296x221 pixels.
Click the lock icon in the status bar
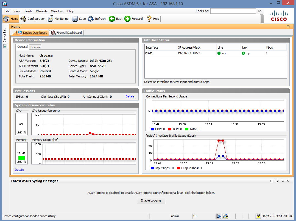point(258,216)
